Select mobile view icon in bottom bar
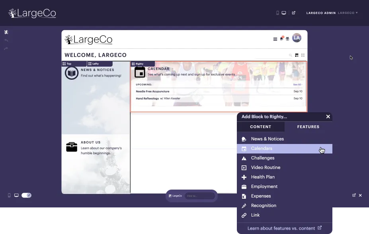This screenshot has height=234, width=369. [x=9, y=195]
